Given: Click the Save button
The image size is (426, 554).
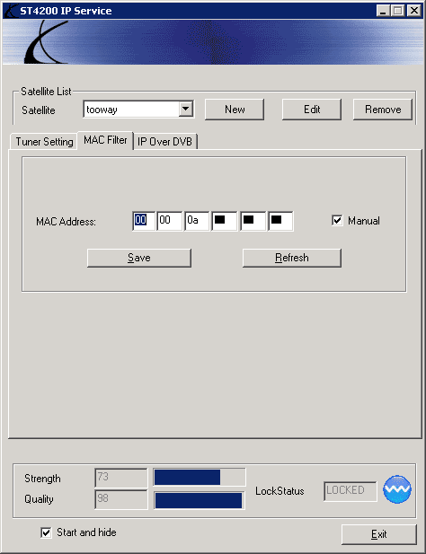Looking at the screenshot, I should 139,258.
